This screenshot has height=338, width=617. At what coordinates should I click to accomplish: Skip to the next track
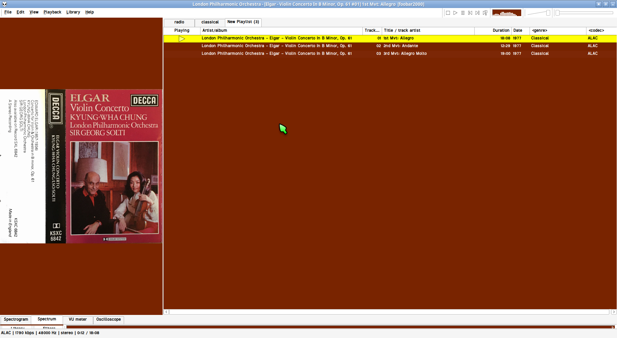[478, 13]
